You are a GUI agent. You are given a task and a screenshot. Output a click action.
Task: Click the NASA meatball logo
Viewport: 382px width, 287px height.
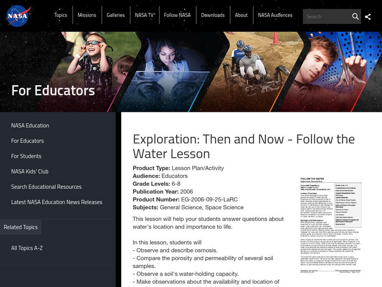[x=17, y=15]
